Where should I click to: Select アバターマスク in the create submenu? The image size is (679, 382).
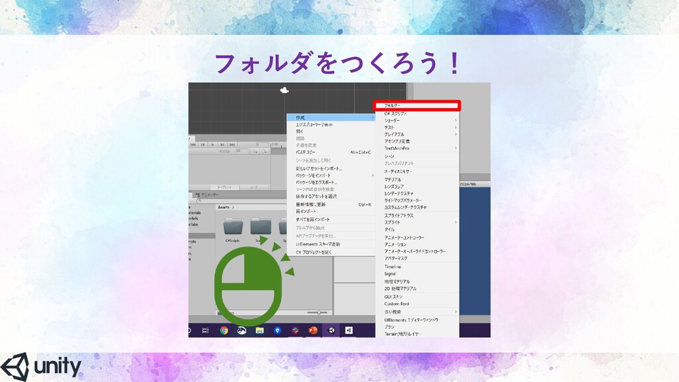point(417,258)
